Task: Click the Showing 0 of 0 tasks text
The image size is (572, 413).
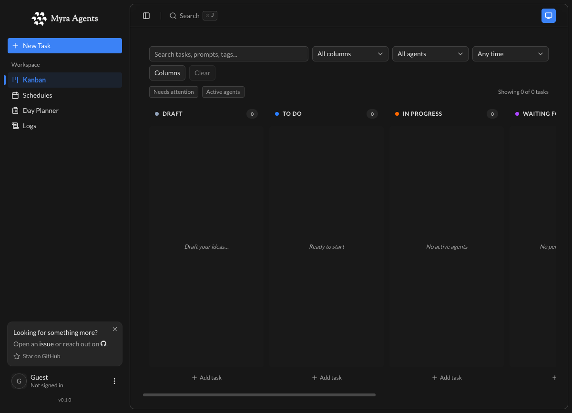Action: 523,92
